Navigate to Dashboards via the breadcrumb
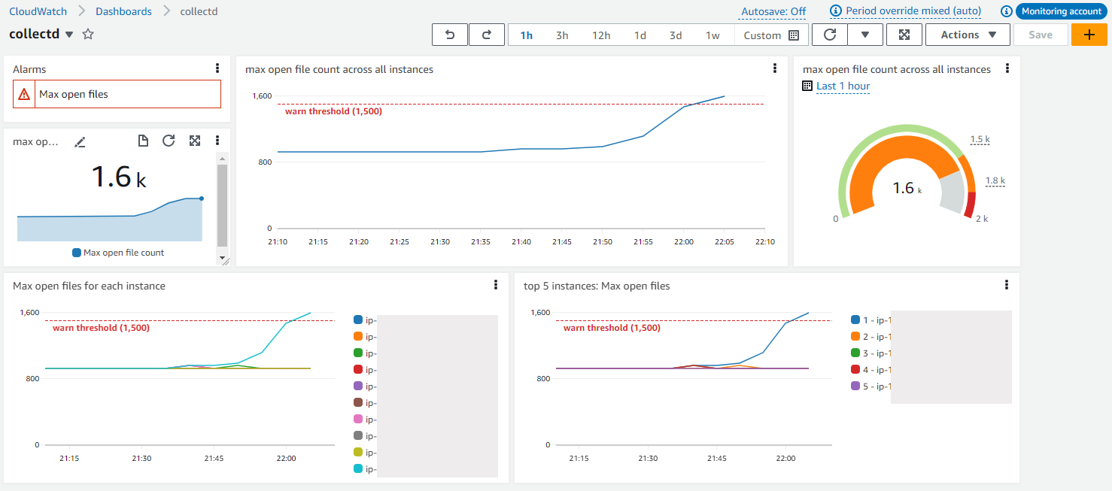 [x=123, y=11]
